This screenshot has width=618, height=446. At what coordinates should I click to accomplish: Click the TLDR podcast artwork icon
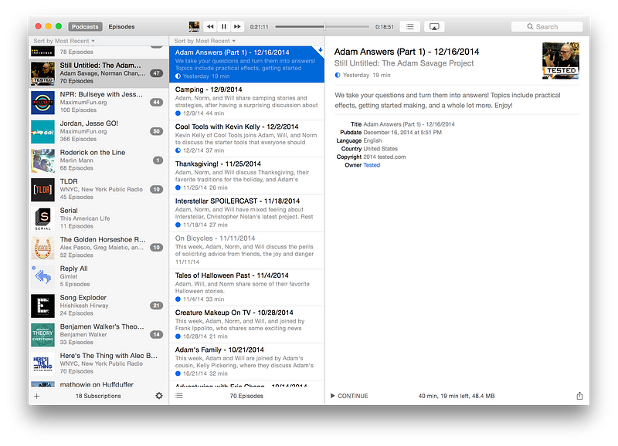click(x=43, y=190)
